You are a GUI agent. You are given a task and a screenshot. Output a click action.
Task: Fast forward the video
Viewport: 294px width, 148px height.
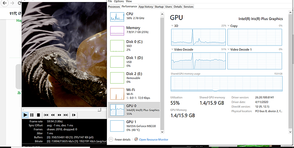pyautogui.click(x=60, y=115)
